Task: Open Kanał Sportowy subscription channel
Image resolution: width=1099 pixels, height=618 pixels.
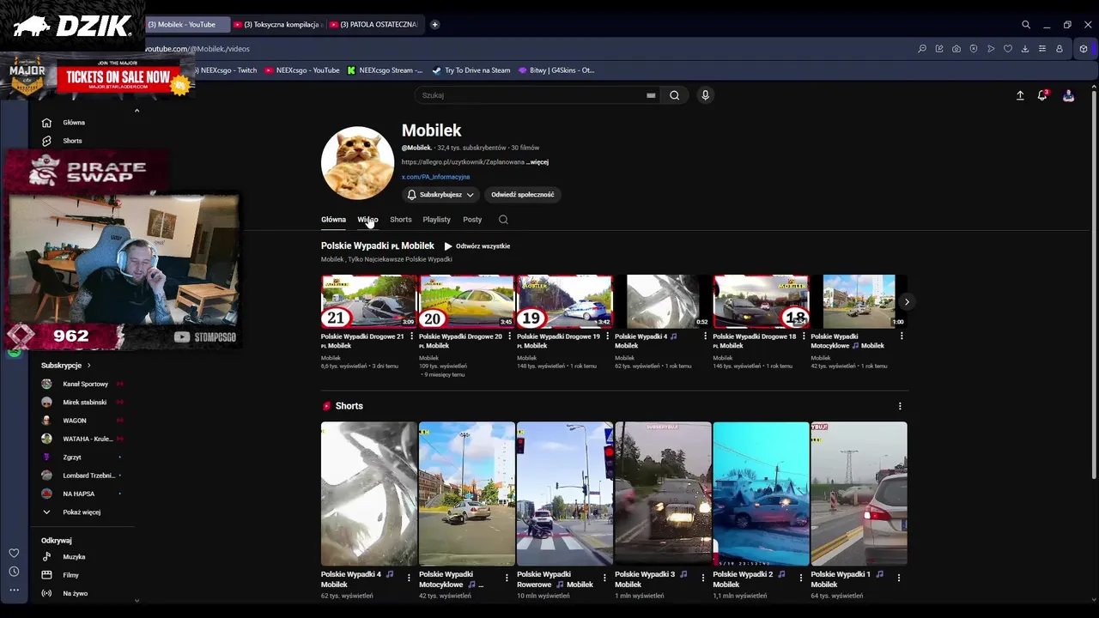Action: tap(85, 384)
